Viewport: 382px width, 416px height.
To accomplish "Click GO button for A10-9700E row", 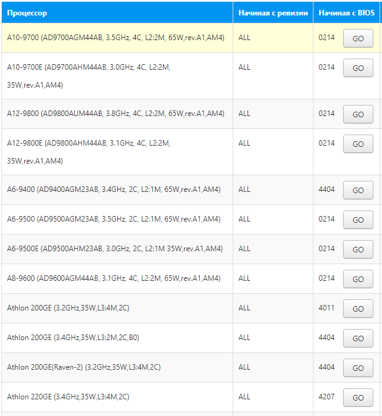I will click(358, 68).
